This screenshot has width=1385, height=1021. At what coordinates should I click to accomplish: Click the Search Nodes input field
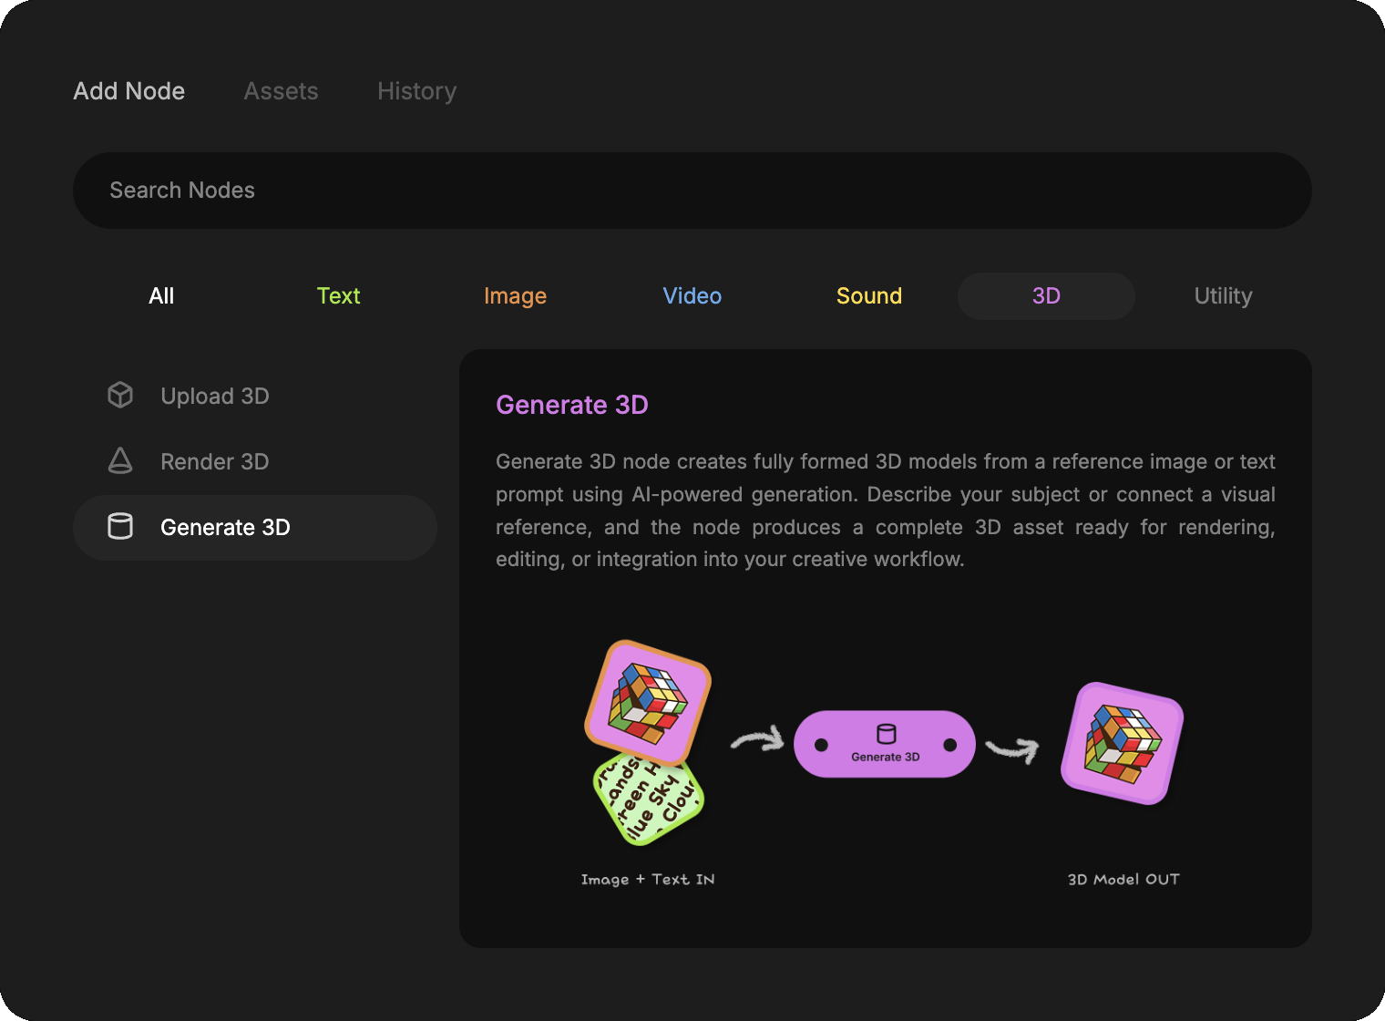click(x=692, y=191)
